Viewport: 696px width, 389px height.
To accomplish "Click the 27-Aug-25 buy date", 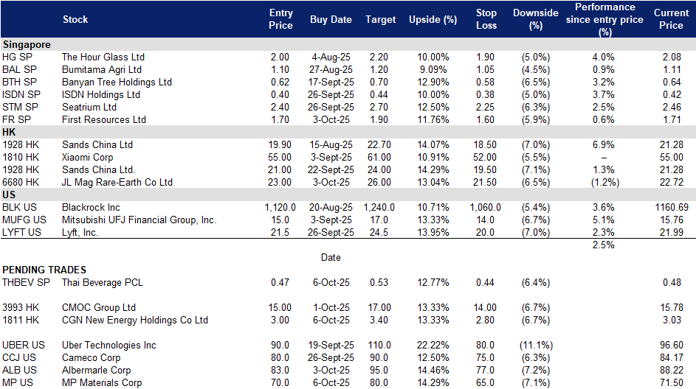I will click(331, 69).
